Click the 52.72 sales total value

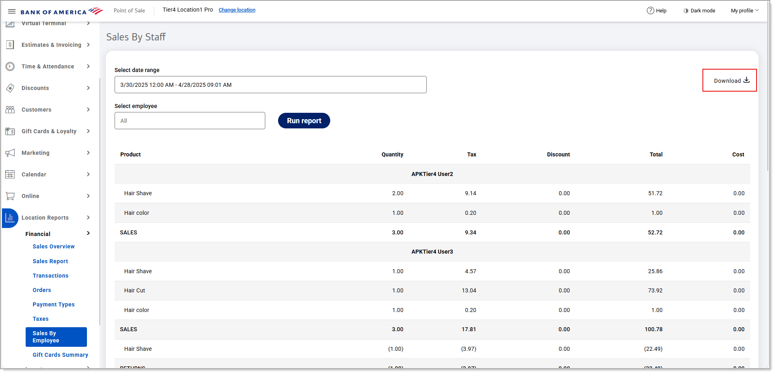[655, 232]
